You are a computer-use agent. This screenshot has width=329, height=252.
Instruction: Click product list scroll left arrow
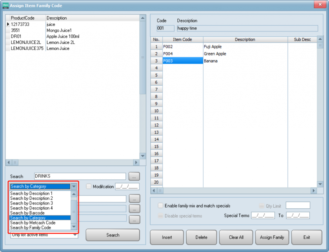pyautogui.click(x=9, y=162)
